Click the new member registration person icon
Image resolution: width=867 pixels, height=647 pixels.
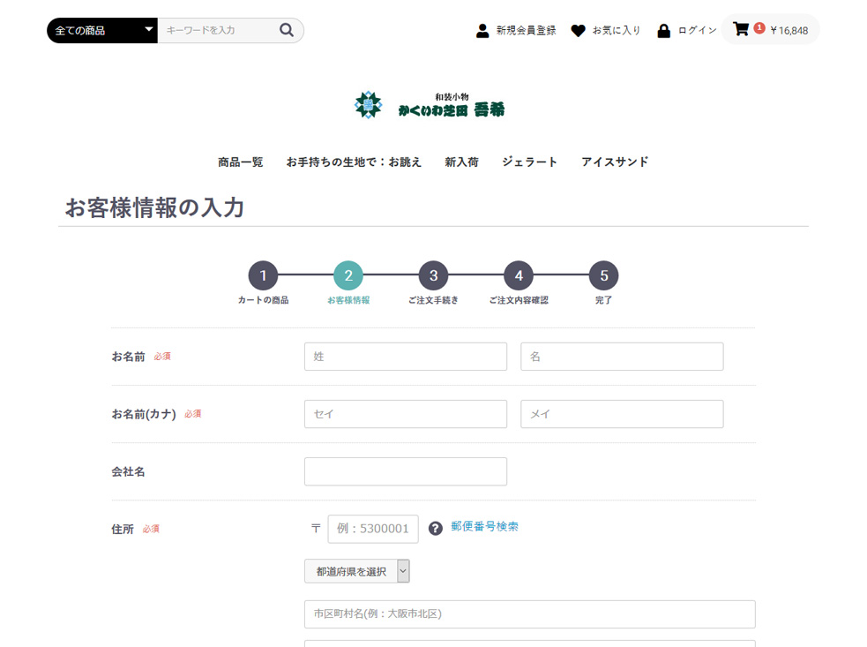(x=482, y=31)
